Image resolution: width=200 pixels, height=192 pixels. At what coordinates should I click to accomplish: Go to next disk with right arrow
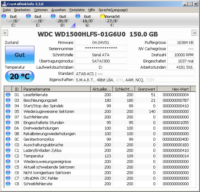coord(195,33)
